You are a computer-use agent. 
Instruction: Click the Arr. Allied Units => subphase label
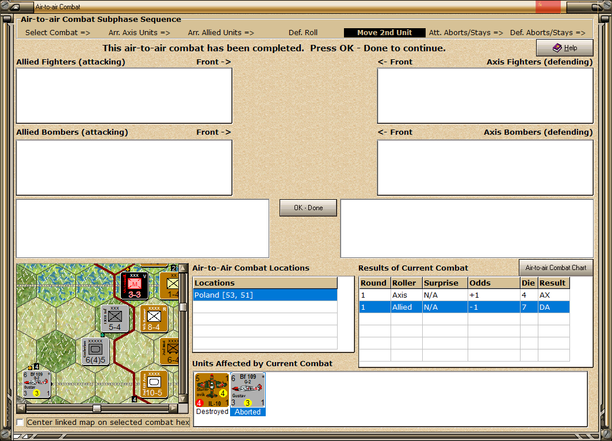221,33
